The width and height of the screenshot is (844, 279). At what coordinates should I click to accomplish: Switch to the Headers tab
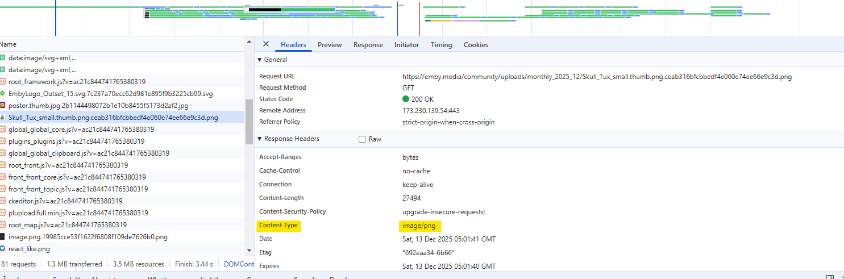click(x=293, y=45)
